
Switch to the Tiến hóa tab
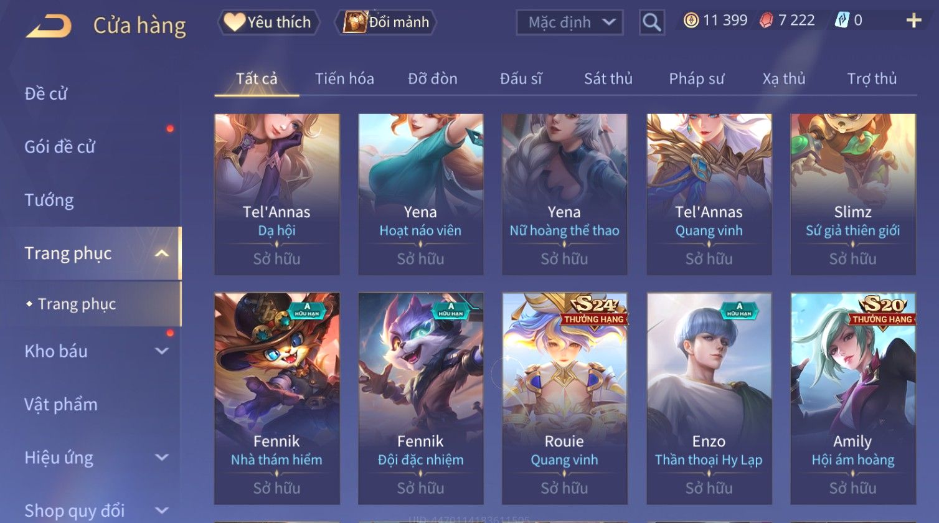pyautogui.click(x=344, y=78)
